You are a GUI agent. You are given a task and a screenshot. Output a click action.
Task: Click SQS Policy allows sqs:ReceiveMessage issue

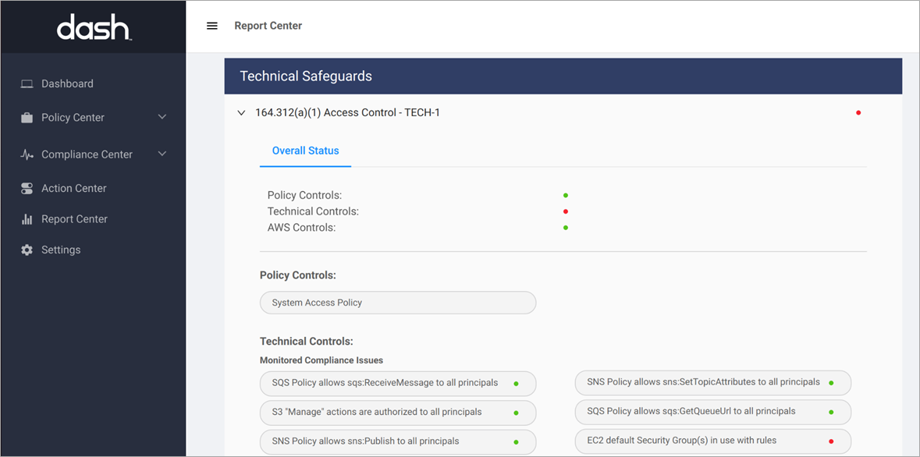tap(398, 383)
